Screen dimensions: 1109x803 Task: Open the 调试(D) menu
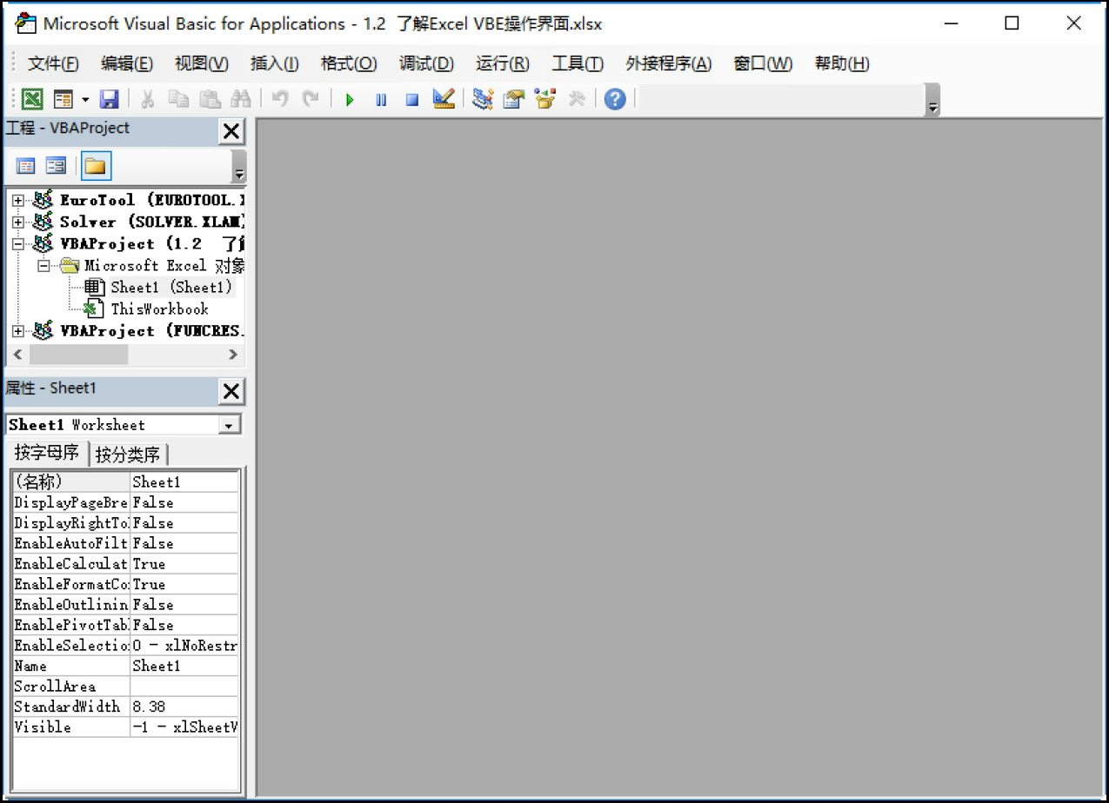point(426,63)
